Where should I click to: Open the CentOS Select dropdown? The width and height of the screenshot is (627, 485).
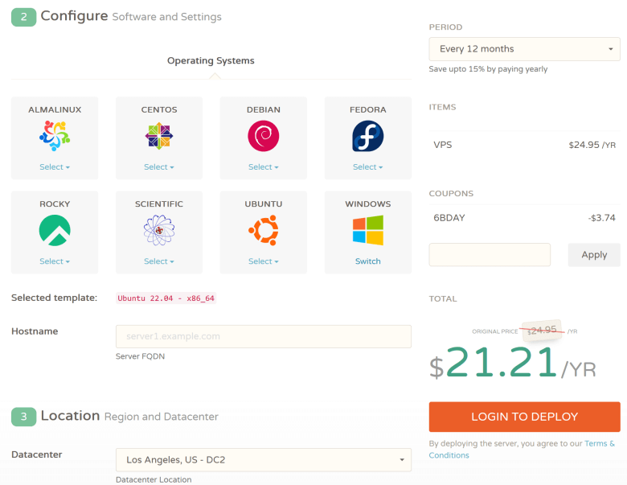point(159,166)
